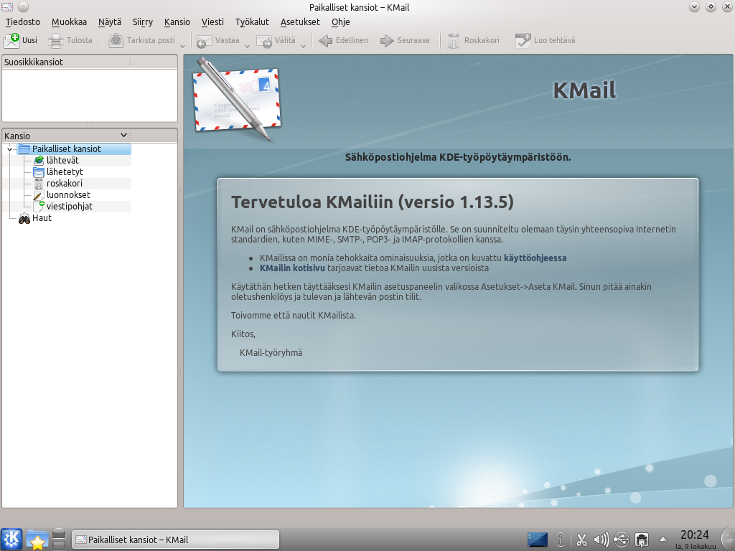Open the Työkalut menu
This screenshot has height=551, width=735.
[x=252, y=22]
